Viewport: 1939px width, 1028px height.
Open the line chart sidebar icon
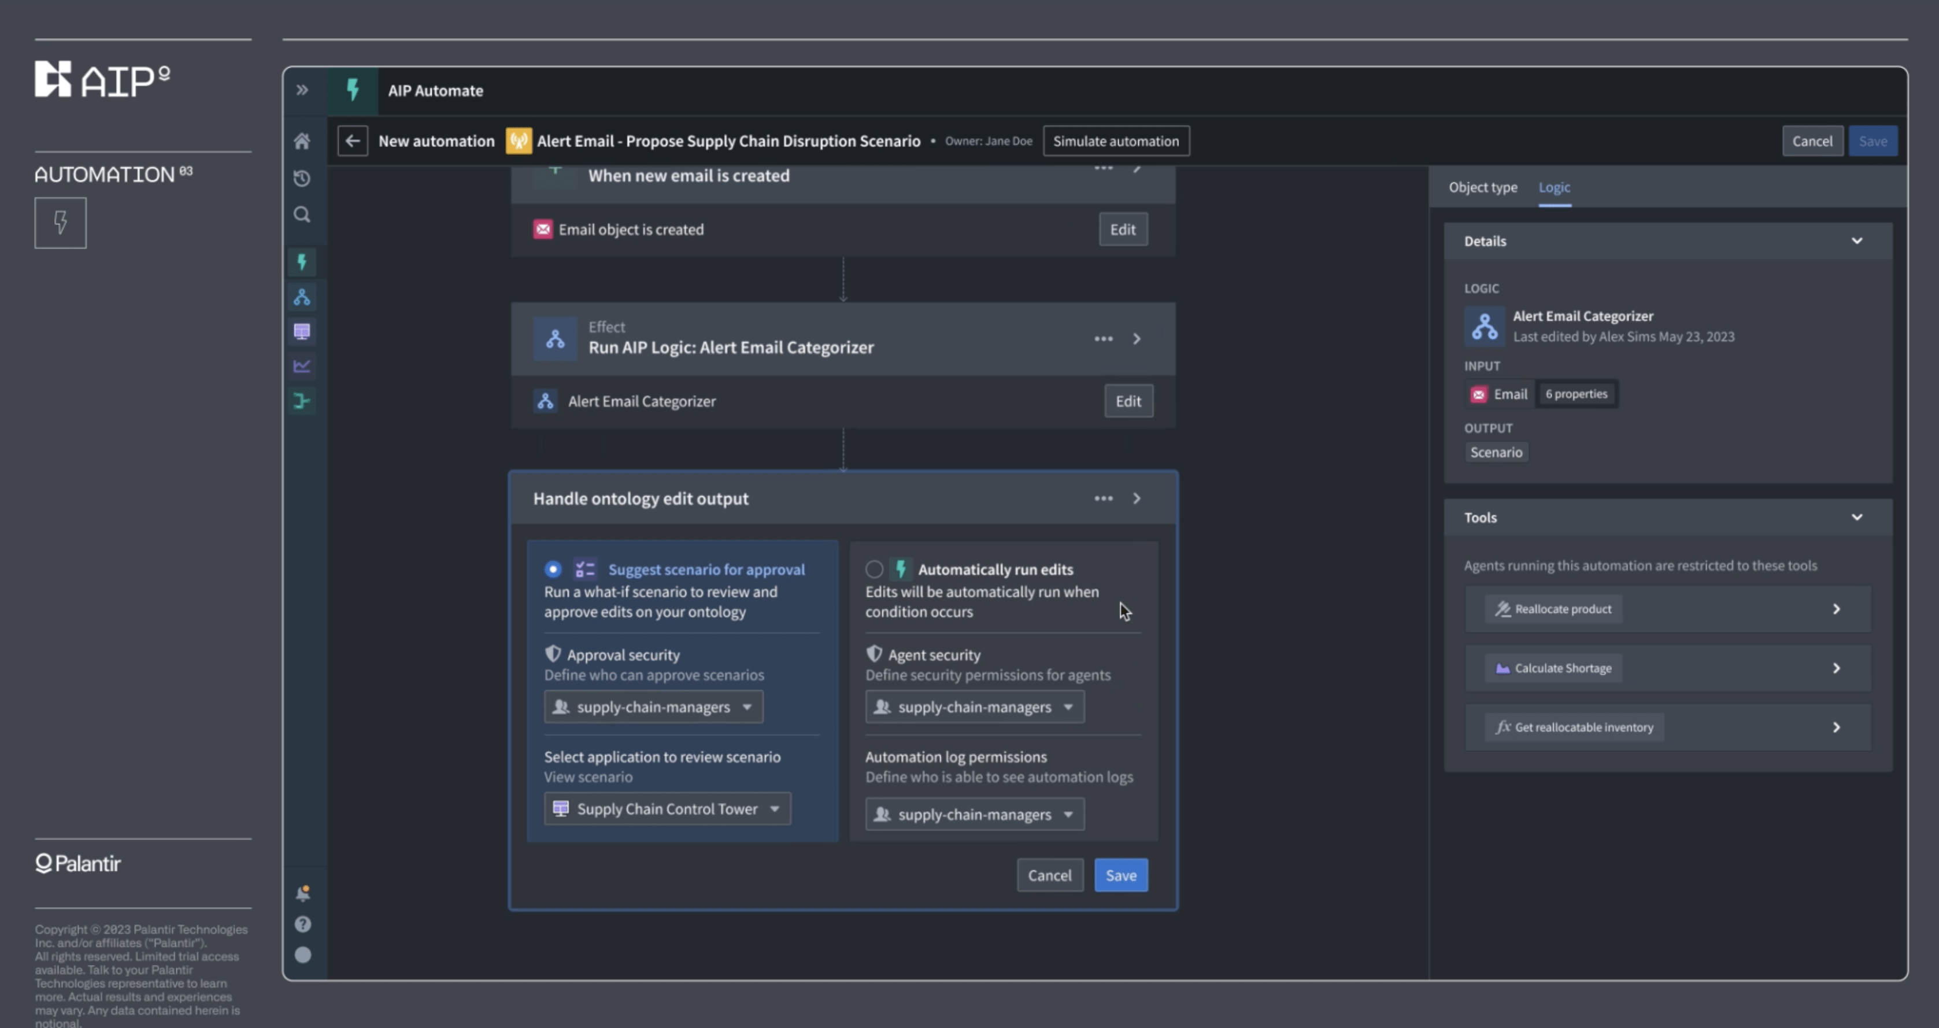click(302, 366)
